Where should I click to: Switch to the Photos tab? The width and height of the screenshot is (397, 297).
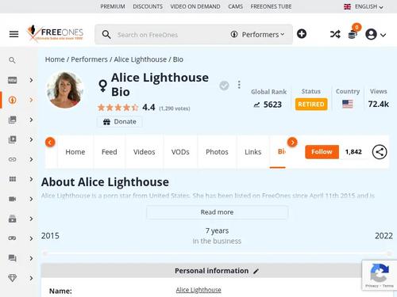pos(217,152)
